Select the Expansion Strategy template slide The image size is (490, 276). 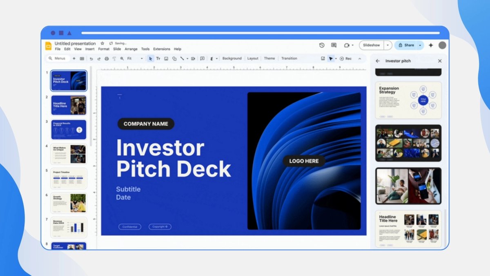[408, 100]
